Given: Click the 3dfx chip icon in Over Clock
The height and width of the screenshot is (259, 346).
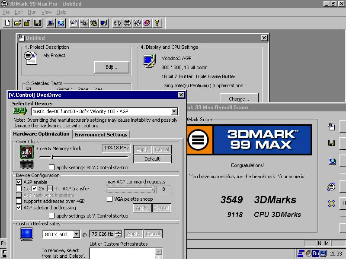Looking at the screenshot, I should [27, 152].
